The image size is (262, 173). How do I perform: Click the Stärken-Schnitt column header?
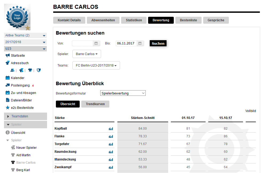coord(143,118)
